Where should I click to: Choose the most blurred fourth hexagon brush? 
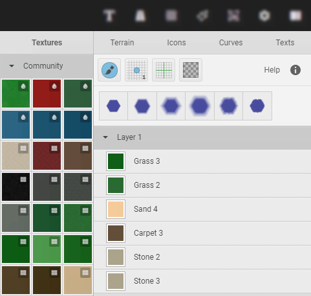(x=200, y=106)
